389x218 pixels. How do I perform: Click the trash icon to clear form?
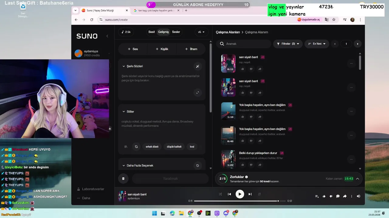123,179
